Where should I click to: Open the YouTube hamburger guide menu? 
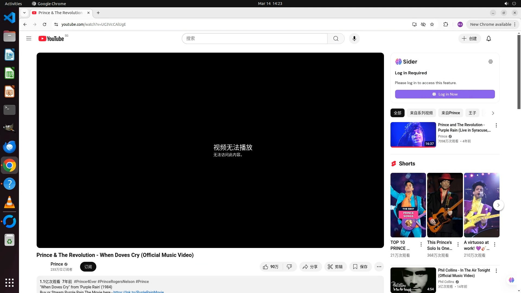(x=29, y=39)
